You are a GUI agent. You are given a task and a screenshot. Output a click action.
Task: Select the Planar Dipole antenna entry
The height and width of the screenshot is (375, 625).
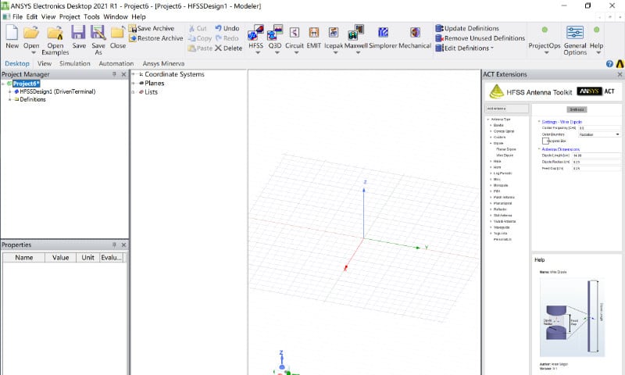click(505, 149)
